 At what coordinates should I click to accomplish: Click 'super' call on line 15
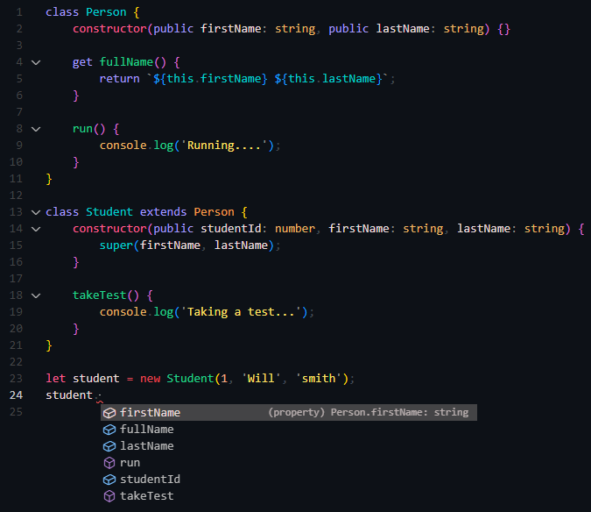pos(116,245)
